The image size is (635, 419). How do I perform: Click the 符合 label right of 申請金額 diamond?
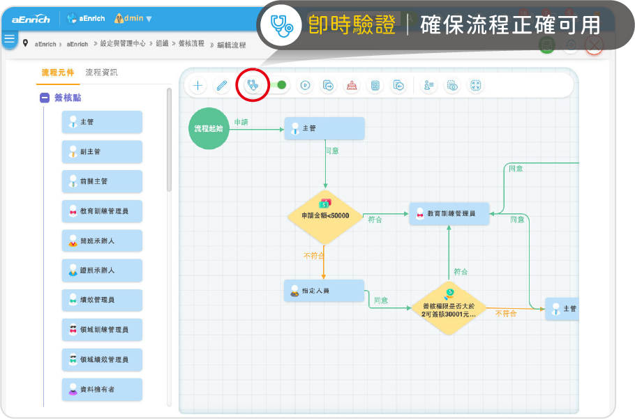[375, 220]
